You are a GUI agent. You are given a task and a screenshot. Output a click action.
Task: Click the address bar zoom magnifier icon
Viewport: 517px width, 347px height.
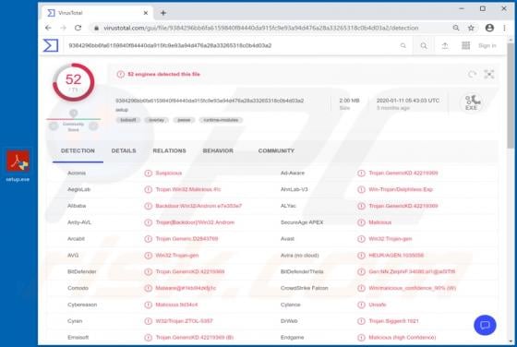[456, 28]
